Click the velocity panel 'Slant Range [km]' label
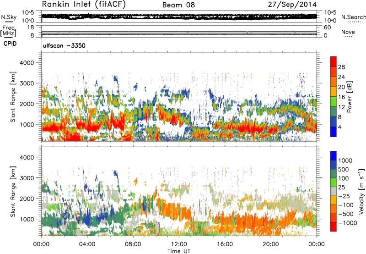The width and height of the screenshot is (366, 254). 13,191
